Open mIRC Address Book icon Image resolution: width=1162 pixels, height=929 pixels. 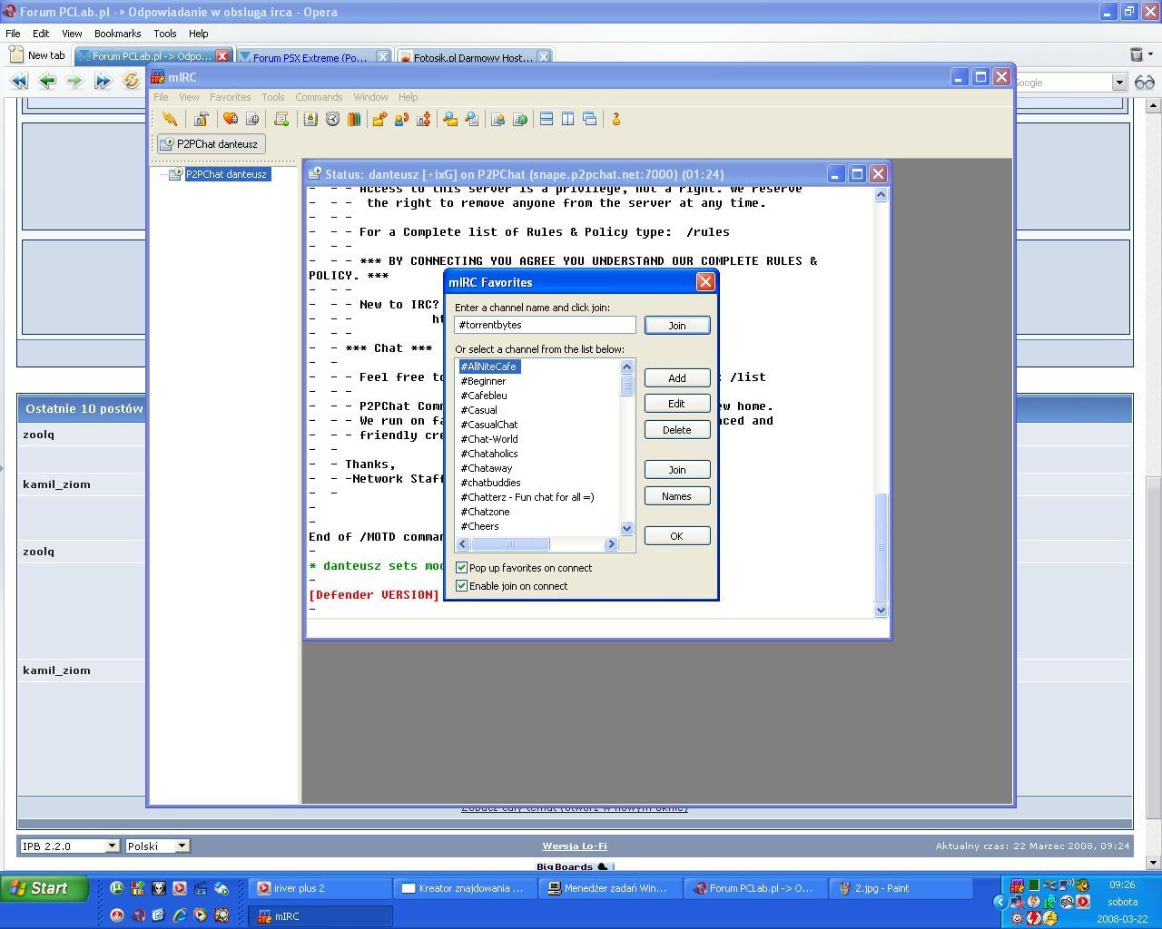pyautogui.click(x=310, y=119)
